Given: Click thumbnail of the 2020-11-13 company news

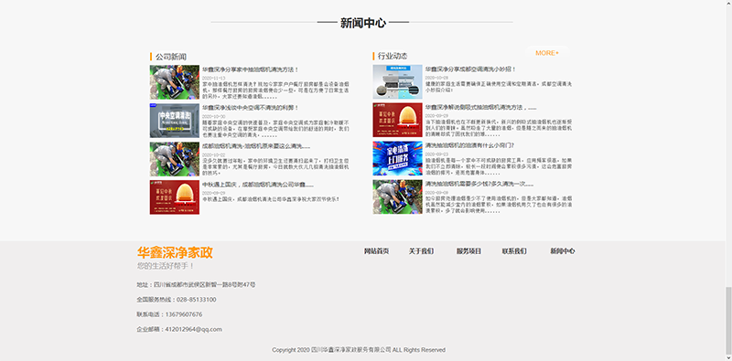Looking at the screenshot, I should [175, 82].
